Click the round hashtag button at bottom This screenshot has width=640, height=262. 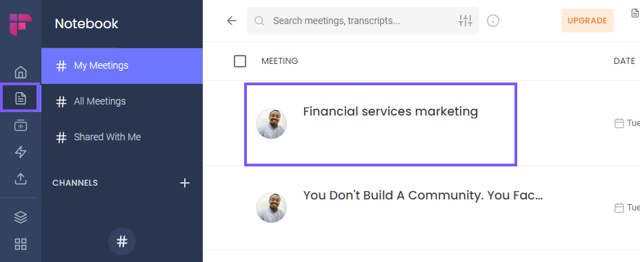[122, 241]
